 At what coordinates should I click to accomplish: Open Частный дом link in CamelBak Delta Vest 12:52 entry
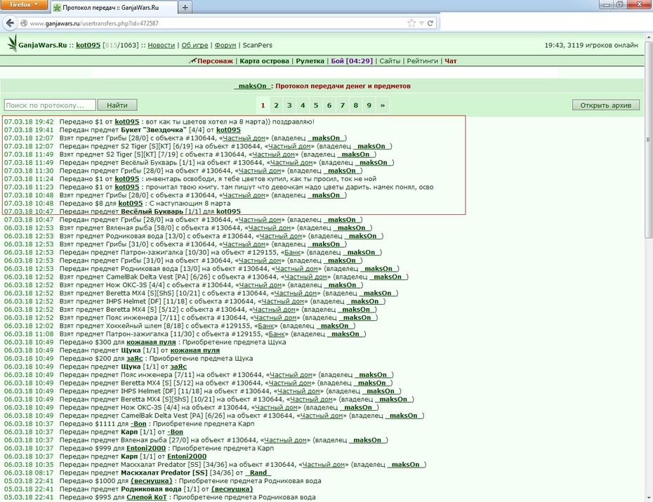[x=305, y=277]
